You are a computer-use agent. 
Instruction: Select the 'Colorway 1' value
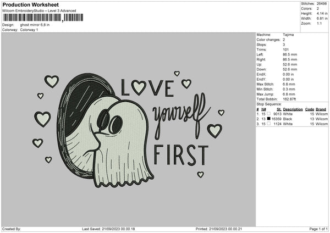29,30
